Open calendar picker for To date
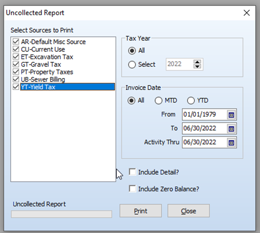Viewport: 260px width, 233px height. click(231, 129)
